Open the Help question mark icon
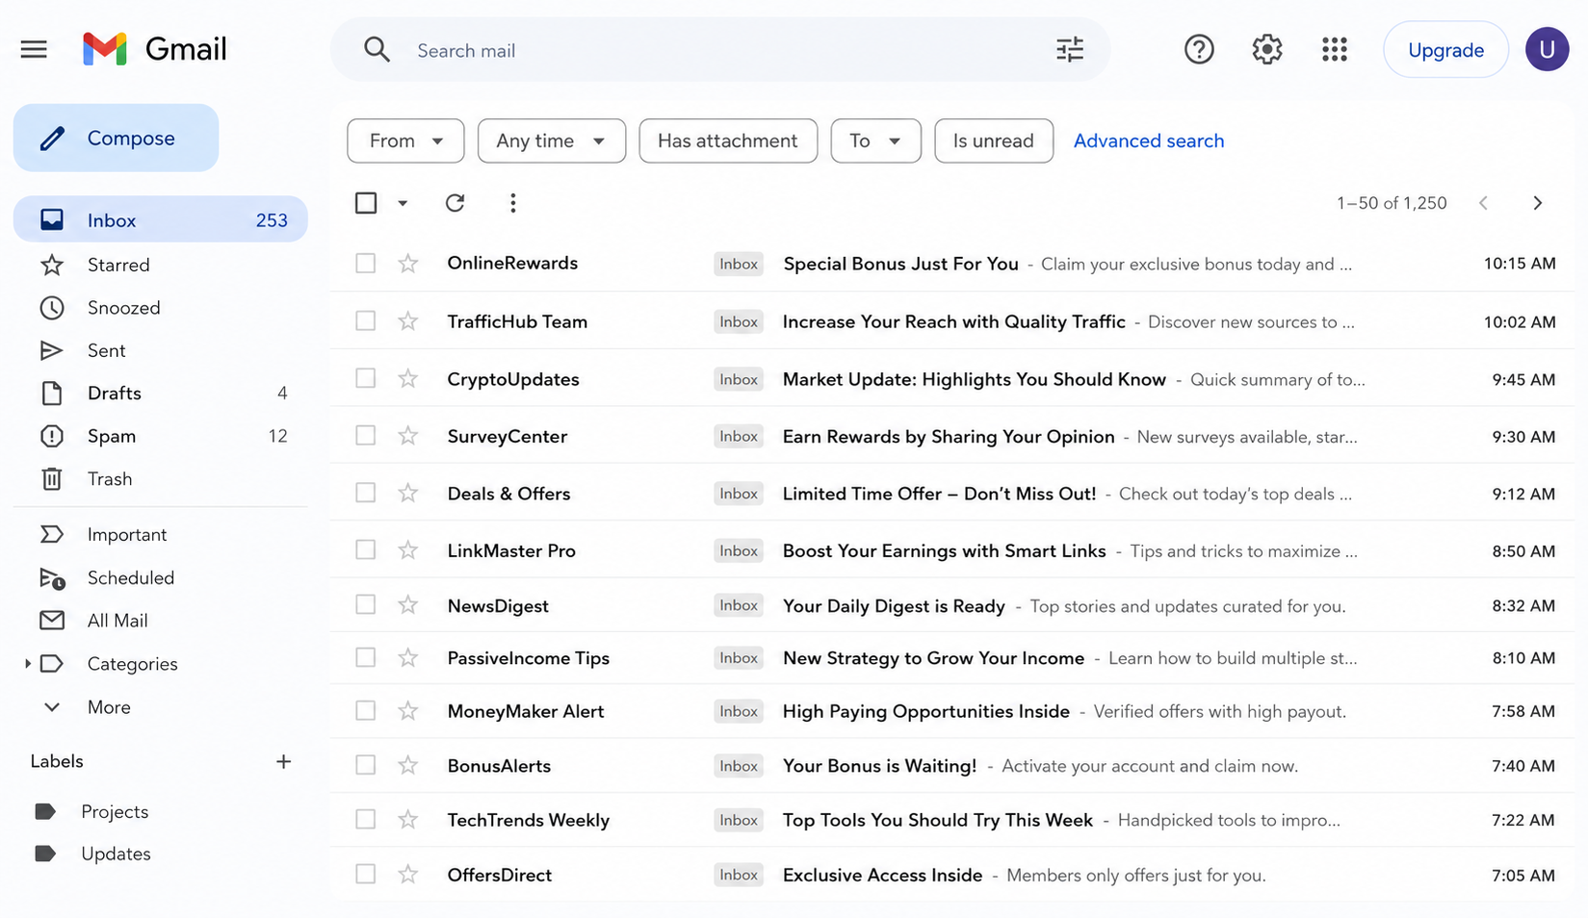1588x918 pixels. click(1199, 49)
